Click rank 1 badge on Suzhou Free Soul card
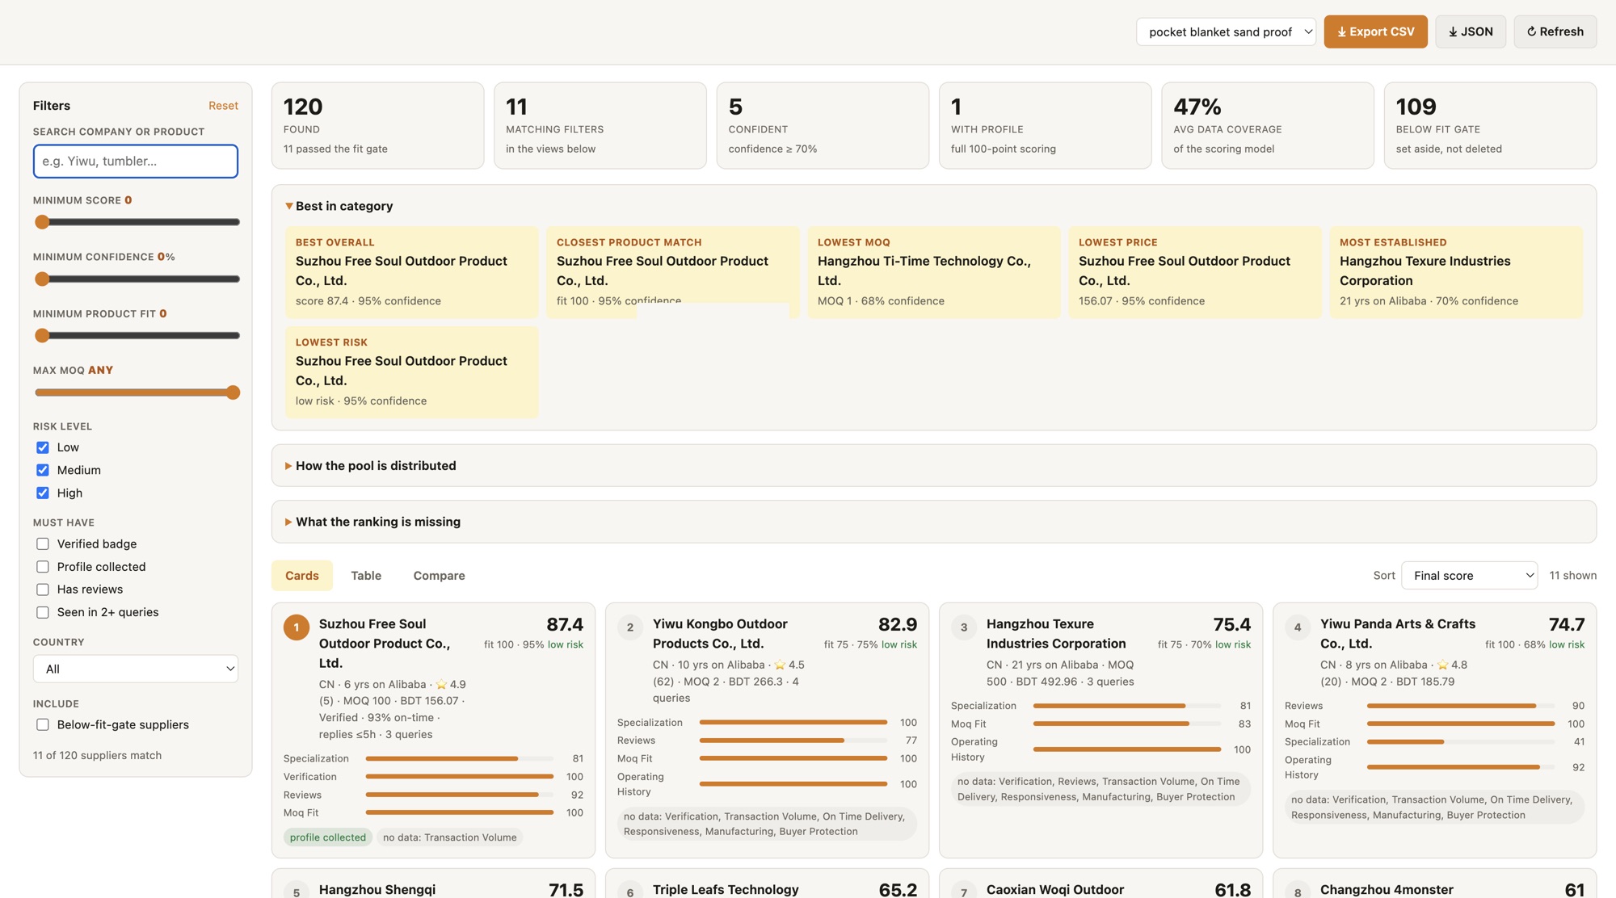1616x898 pixels. tap(297, 627)
